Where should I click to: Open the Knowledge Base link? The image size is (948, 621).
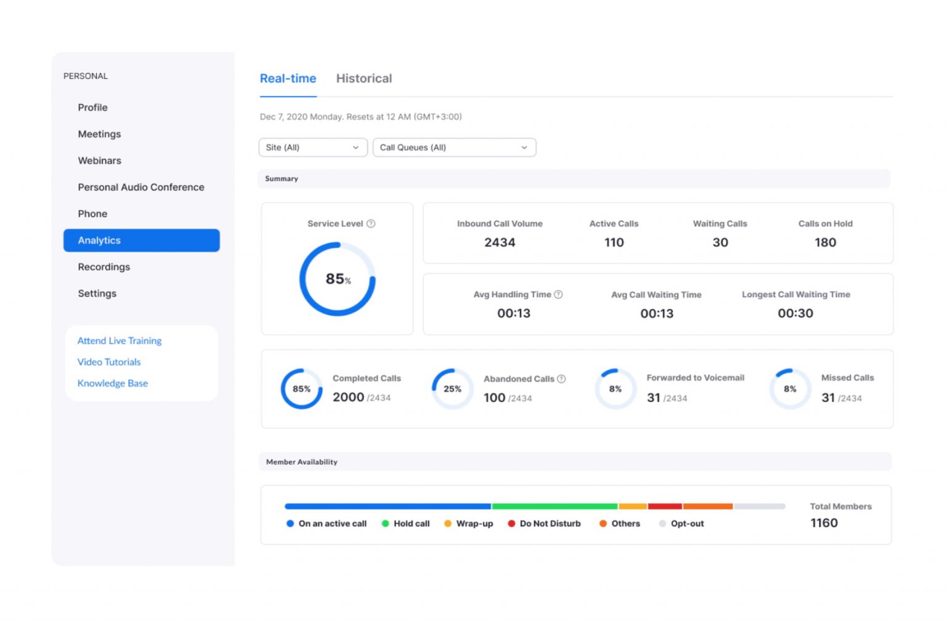point(112,383)
